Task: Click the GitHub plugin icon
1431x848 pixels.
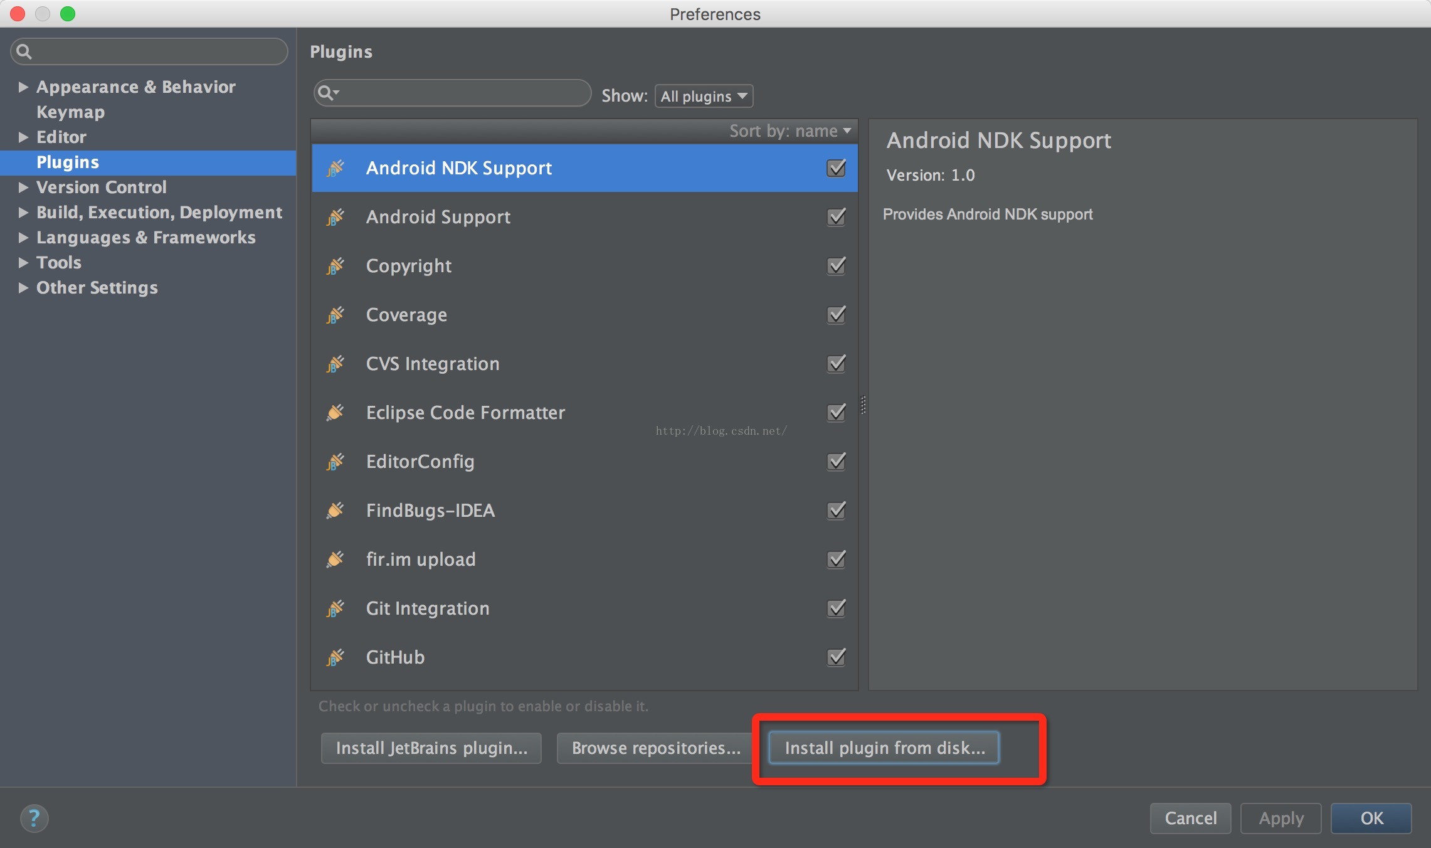Action: [335, 657]
